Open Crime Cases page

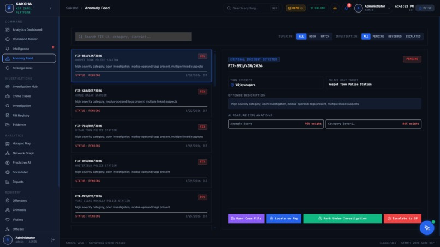pos(21,96)
